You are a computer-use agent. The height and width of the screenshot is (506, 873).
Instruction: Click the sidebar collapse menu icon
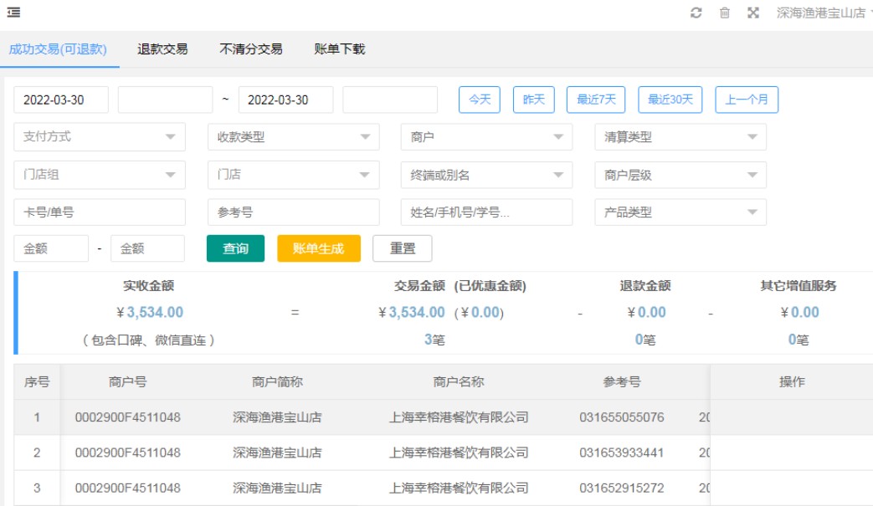point(13,13)
